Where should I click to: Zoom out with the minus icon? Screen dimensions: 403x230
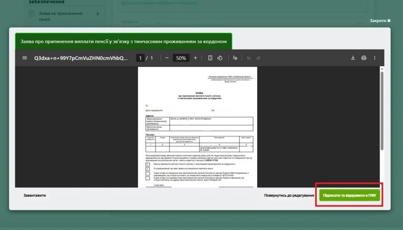[x=167, y=58]
